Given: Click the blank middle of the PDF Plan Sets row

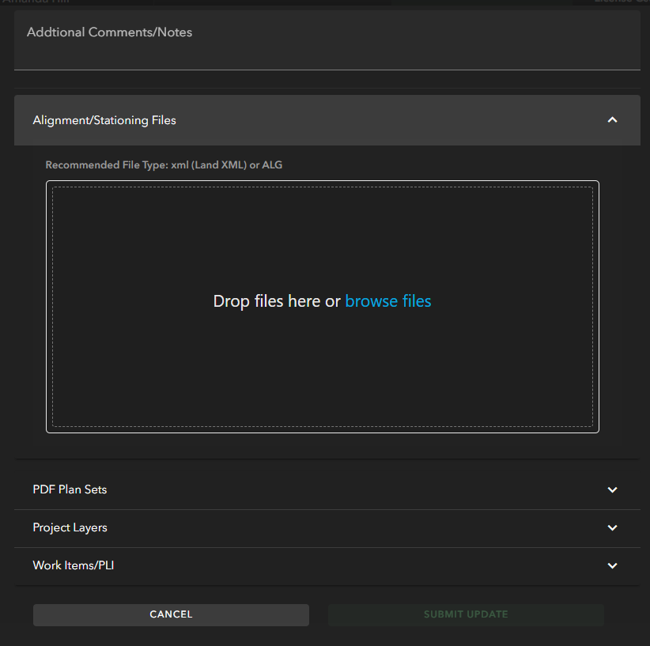Looking at the screenshot, I should tap(332, 489).
